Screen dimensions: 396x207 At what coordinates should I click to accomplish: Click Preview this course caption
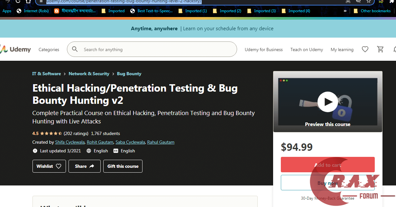click(x=327, y=124)
